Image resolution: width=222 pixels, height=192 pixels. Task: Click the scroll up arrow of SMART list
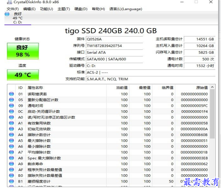(212, 87)
